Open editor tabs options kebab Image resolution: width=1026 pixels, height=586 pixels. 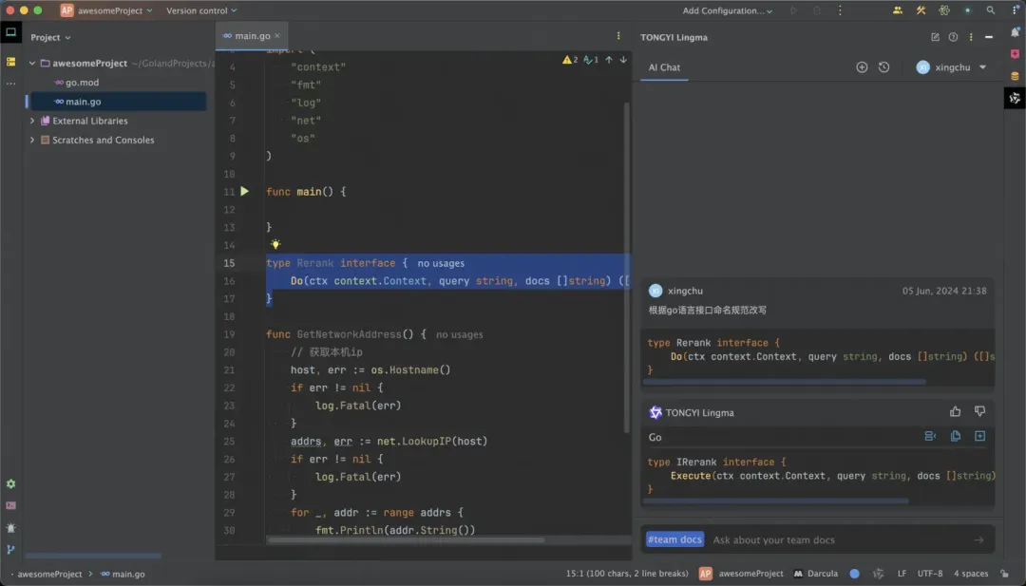tap(618, 36)
